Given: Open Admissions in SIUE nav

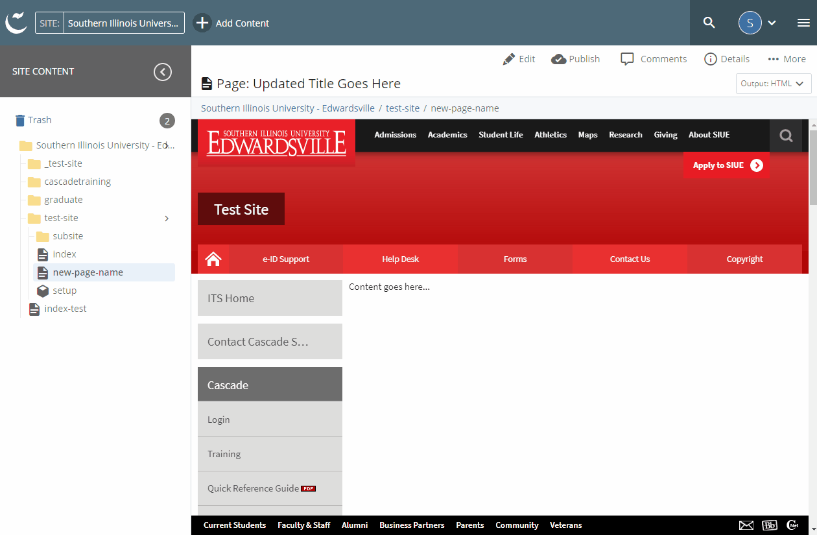Looking at the screenshot, I should pos(396,135).
